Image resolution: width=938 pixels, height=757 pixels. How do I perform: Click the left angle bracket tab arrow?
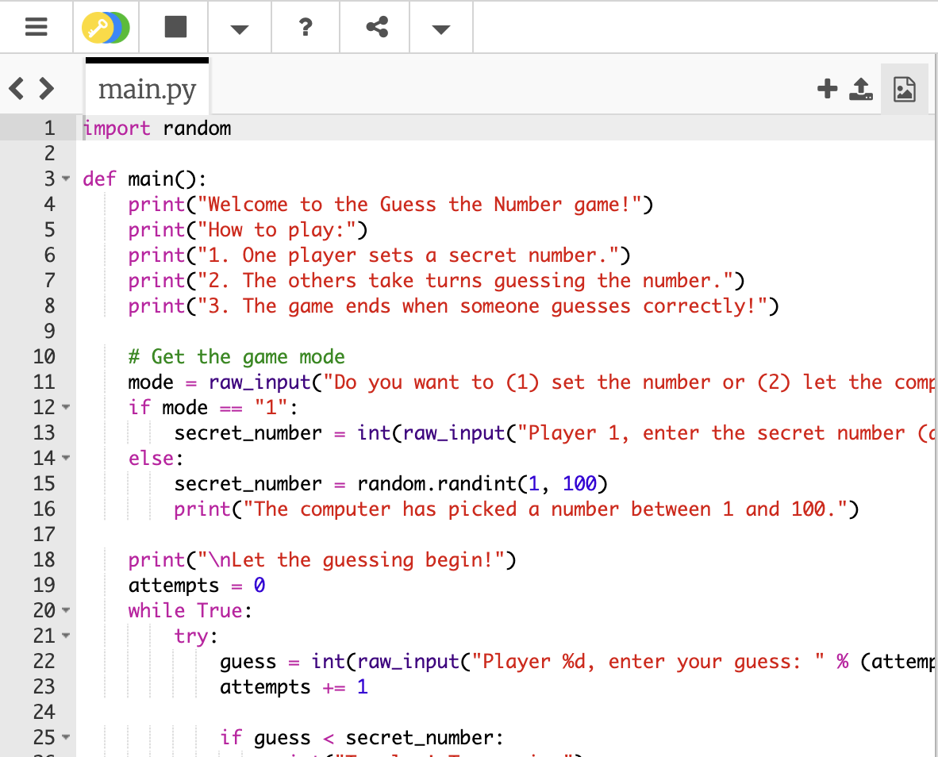click(x=17, y=88)
